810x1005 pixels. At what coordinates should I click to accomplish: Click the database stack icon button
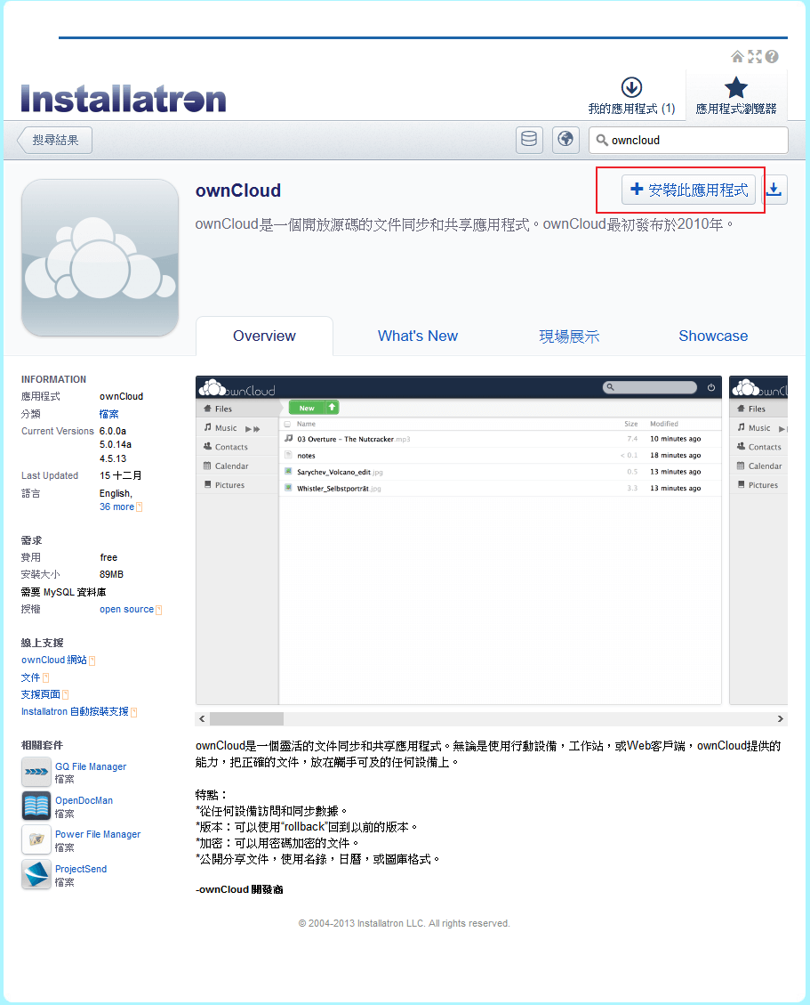529,140
